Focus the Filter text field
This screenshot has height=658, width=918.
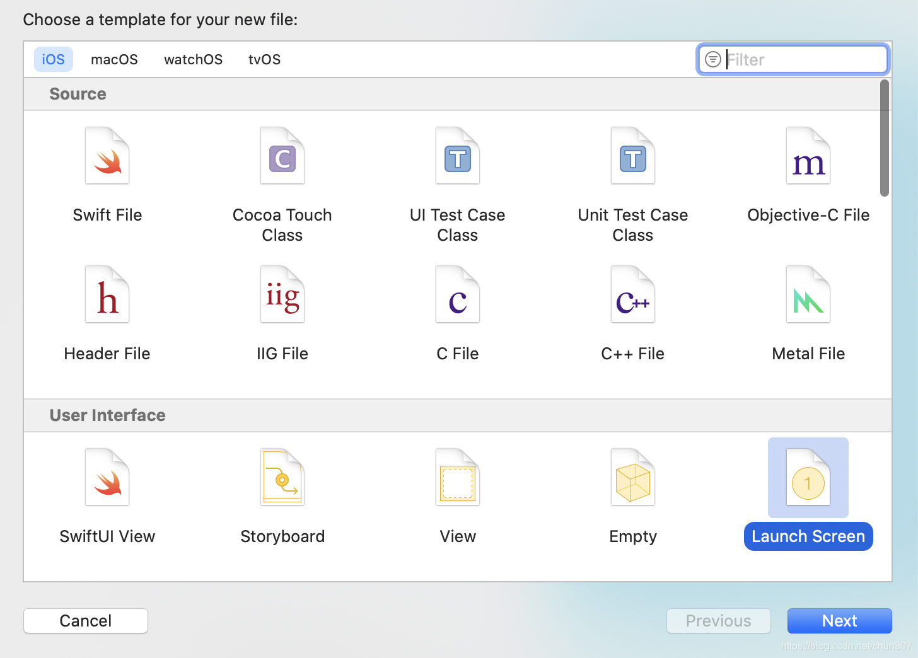click(793, 59)
